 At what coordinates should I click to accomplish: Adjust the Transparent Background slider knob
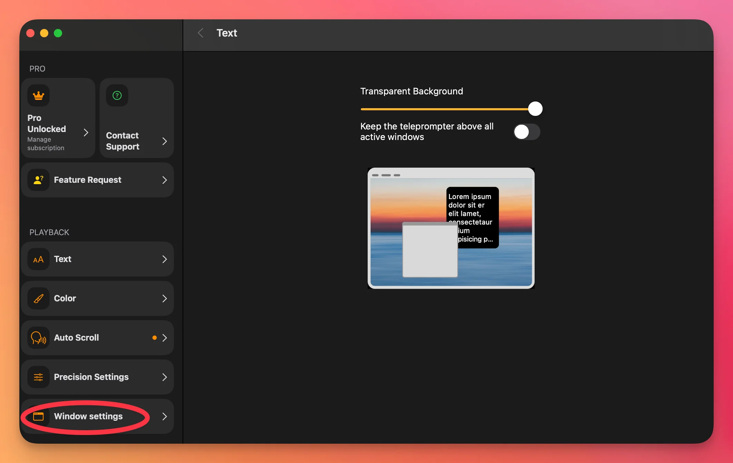point(535,108)
